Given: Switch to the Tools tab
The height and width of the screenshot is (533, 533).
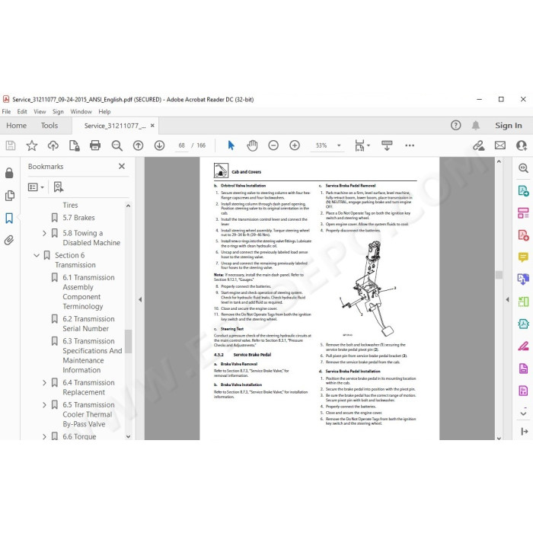Looking at the screenshot, I should click(49, 126).
